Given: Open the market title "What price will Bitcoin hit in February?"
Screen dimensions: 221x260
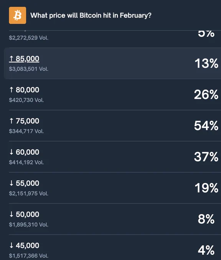Looking at the screenshot, I should click(x=91, y=15).
